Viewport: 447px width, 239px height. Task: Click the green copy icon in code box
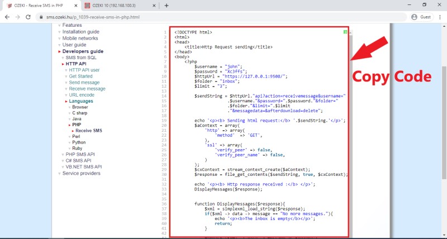(x=345, y=32)
